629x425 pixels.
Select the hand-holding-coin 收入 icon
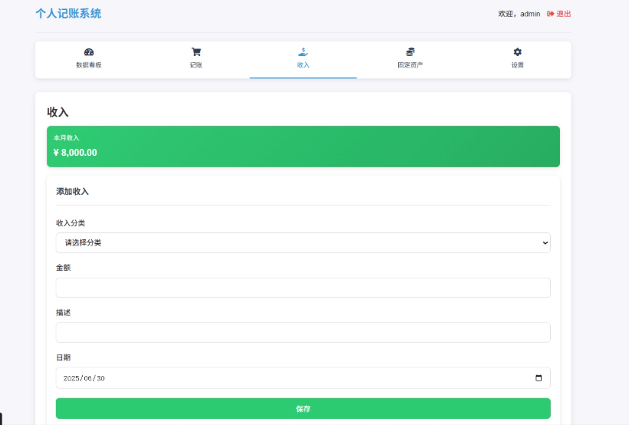(303, 51)
